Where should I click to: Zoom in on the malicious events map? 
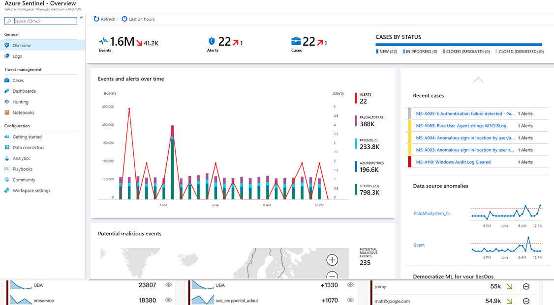pos(332,260)
